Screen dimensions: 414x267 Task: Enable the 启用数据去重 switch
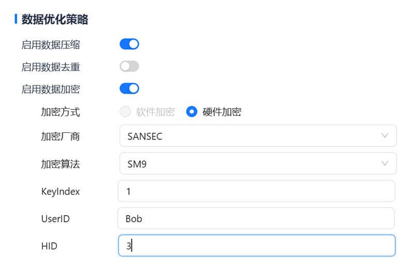coord(129,66)
